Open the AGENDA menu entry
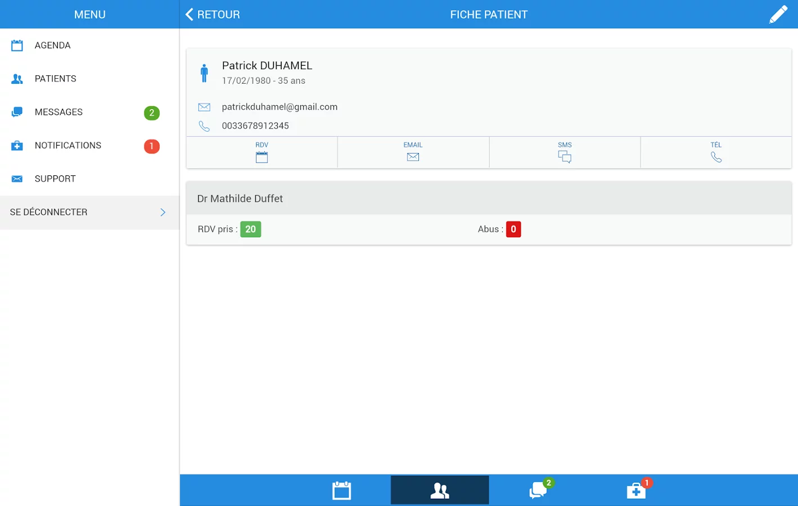Screen dimensions: 798x506 tap(52, 46)
